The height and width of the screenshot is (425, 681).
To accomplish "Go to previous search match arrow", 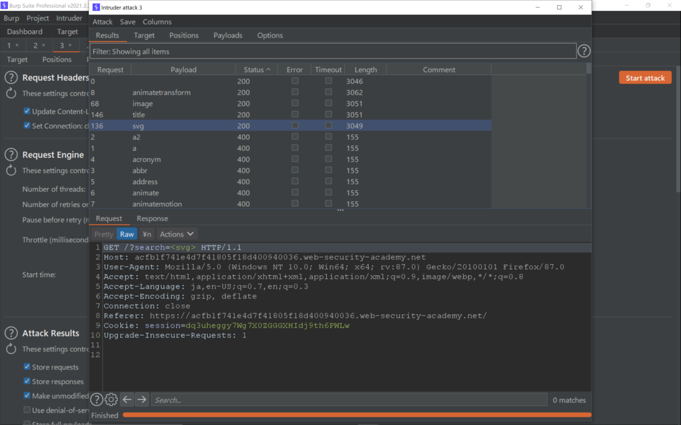I will (x=127, y=399).
